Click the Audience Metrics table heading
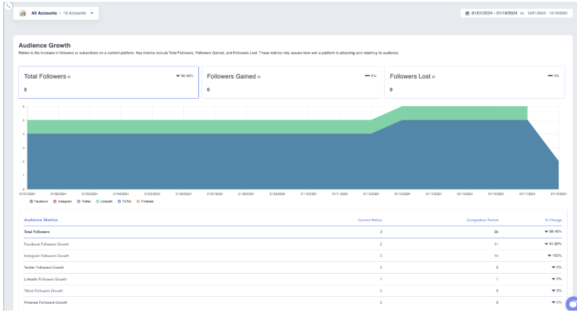Image resolution: width=577 pixels, height=315 pixels. pos(41,220)
